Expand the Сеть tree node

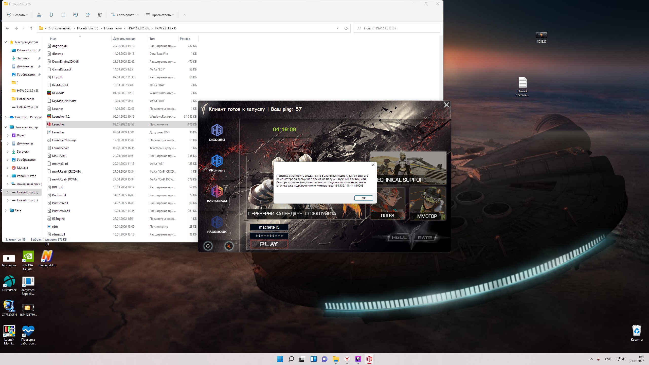tap(6, 210)
